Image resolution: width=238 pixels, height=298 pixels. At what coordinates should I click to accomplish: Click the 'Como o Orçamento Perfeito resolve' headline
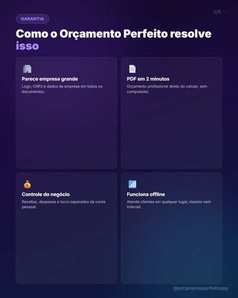(114, 34)
